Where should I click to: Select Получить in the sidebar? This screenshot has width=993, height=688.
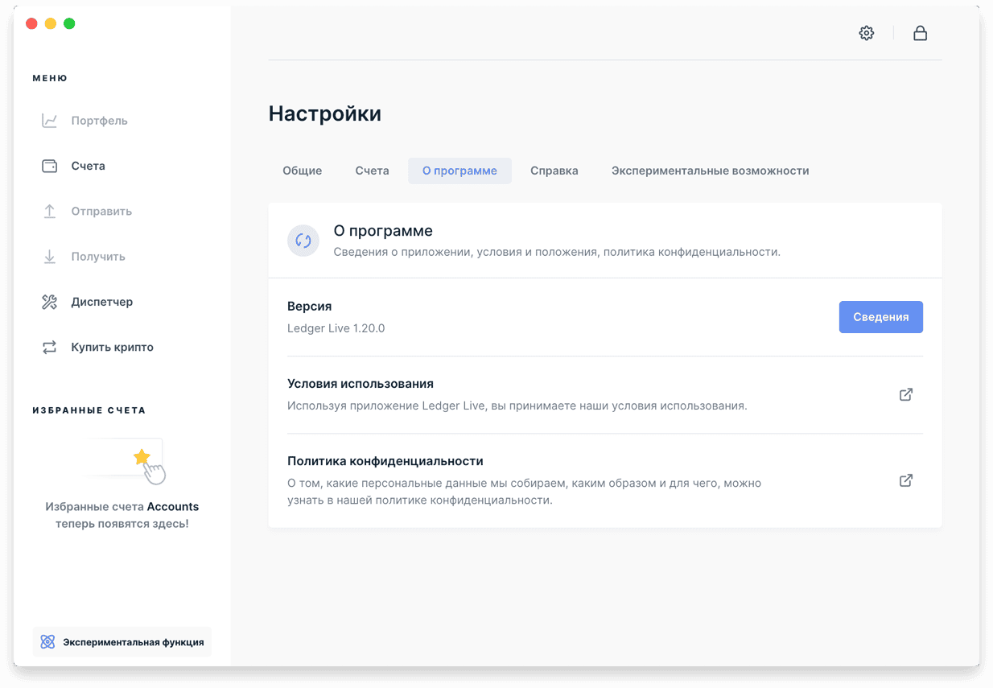click(x=98, y=257)
